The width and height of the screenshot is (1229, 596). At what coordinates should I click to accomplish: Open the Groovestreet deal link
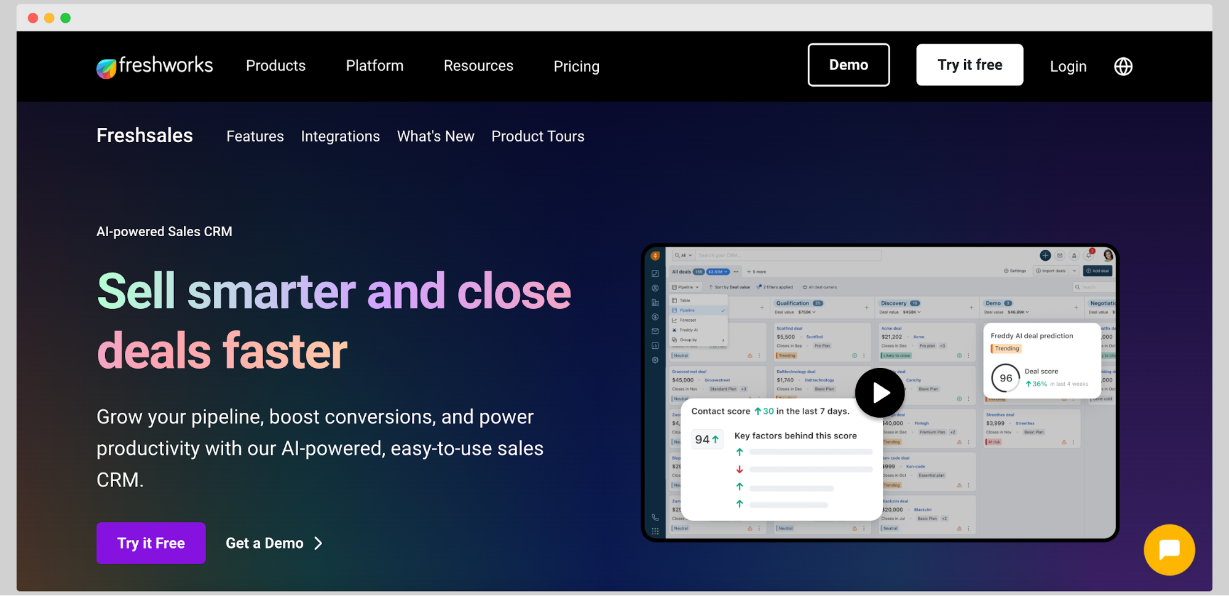(689, 372)
